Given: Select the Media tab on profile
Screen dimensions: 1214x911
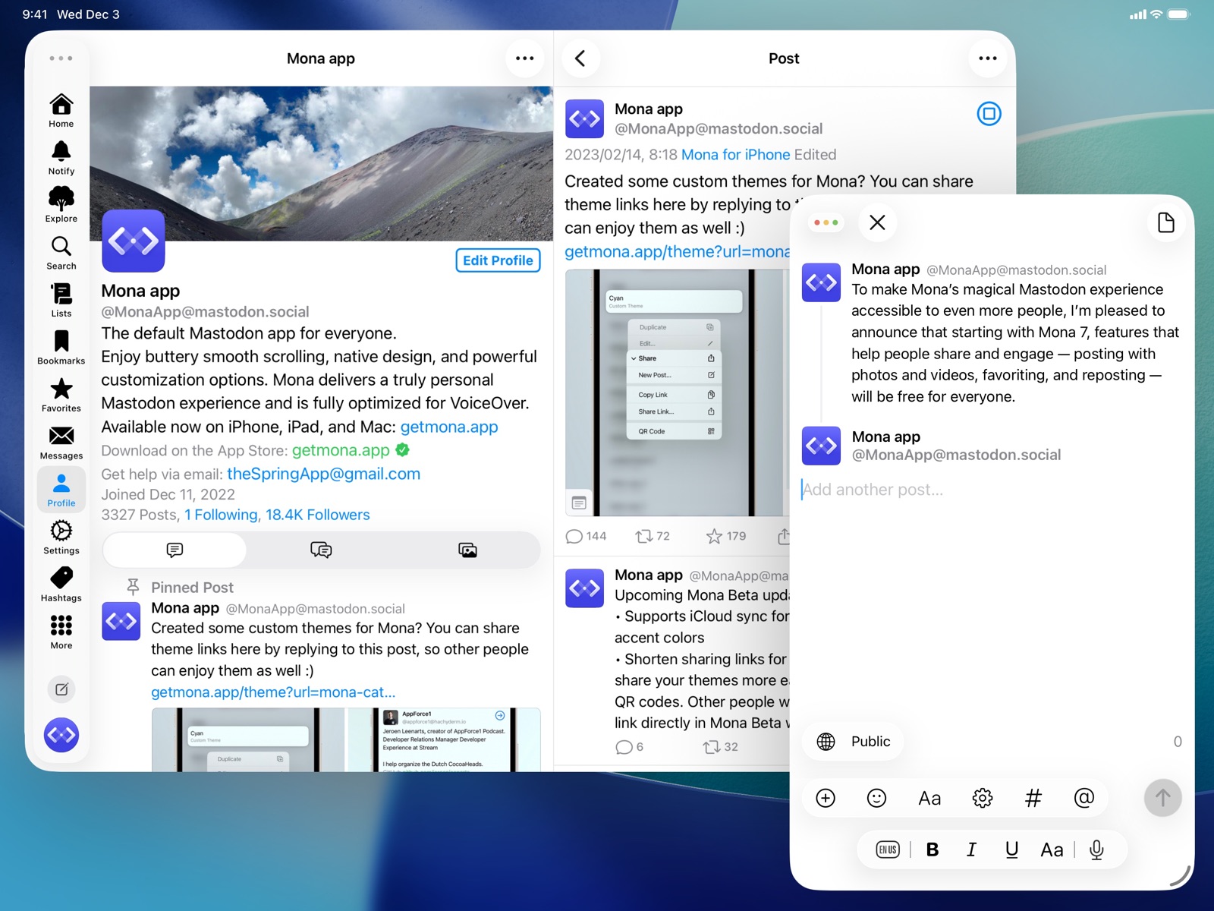Looking at the screenshot, I should coord(467,550).
